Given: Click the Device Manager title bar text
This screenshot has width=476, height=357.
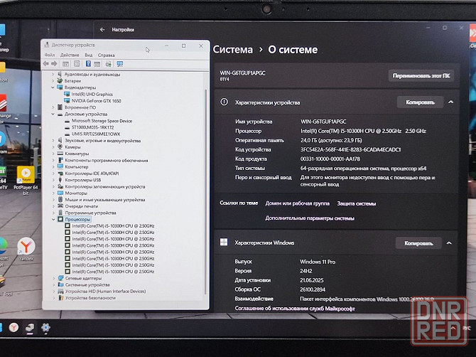Looking at the screenshot, I should tap(73, 45).
